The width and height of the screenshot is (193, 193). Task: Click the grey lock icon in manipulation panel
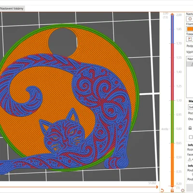tap(190, 128)
